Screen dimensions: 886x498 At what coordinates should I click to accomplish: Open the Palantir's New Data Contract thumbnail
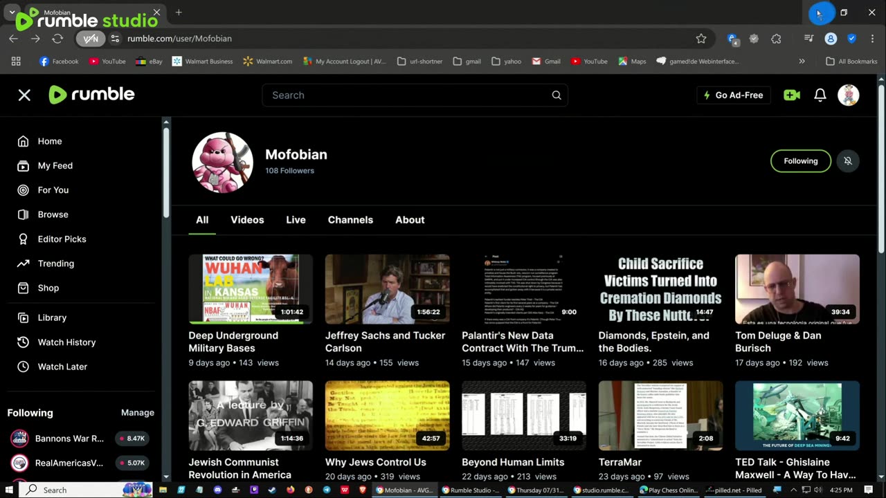(524, 289)
